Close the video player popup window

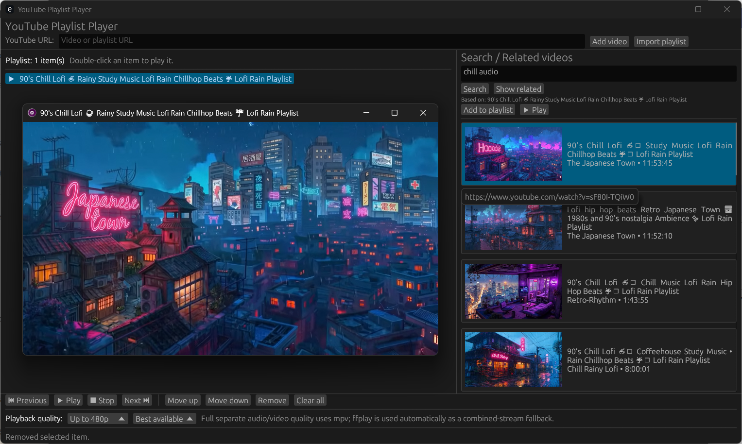(x=423, y=113)
